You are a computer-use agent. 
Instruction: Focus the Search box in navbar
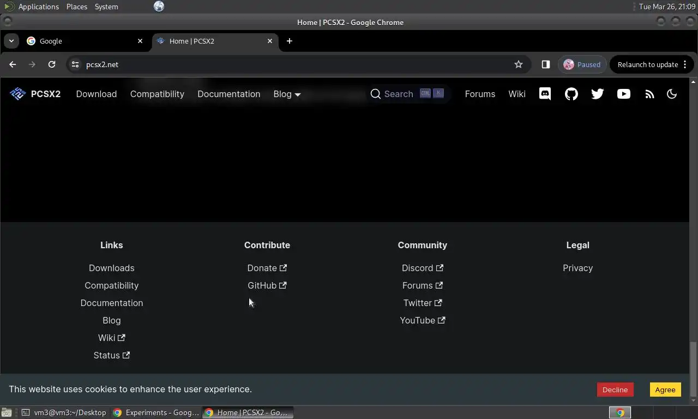(x=408, y=94)
